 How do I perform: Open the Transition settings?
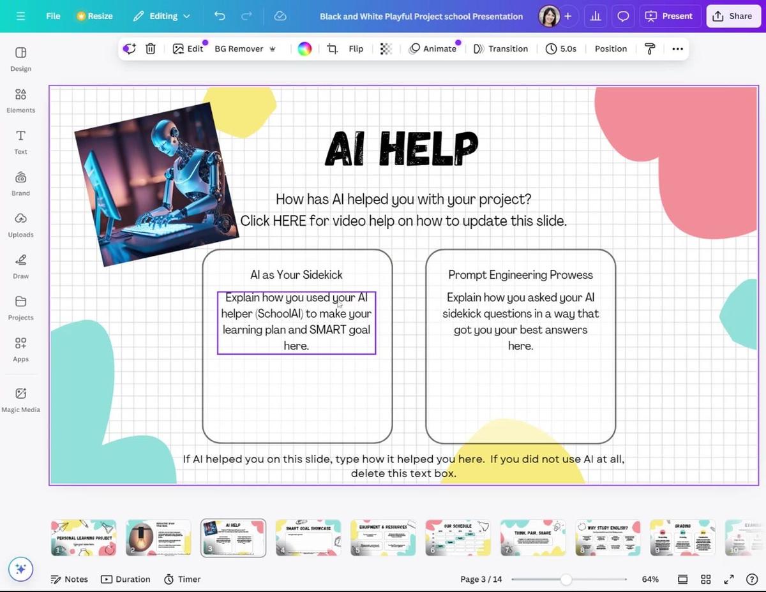tap(501, 48)
